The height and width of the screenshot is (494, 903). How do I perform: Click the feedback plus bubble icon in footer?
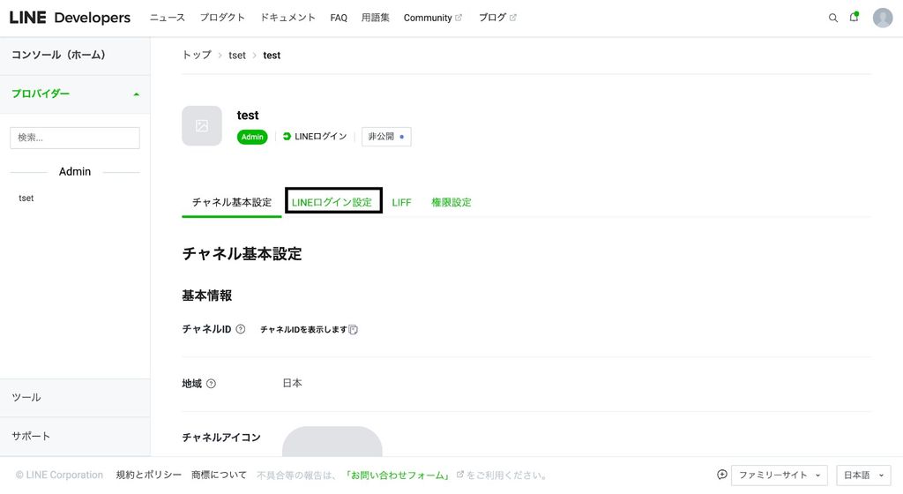coord(722,475)
